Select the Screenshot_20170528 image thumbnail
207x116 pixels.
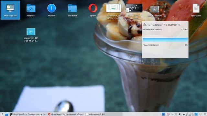tap(114, 8)
